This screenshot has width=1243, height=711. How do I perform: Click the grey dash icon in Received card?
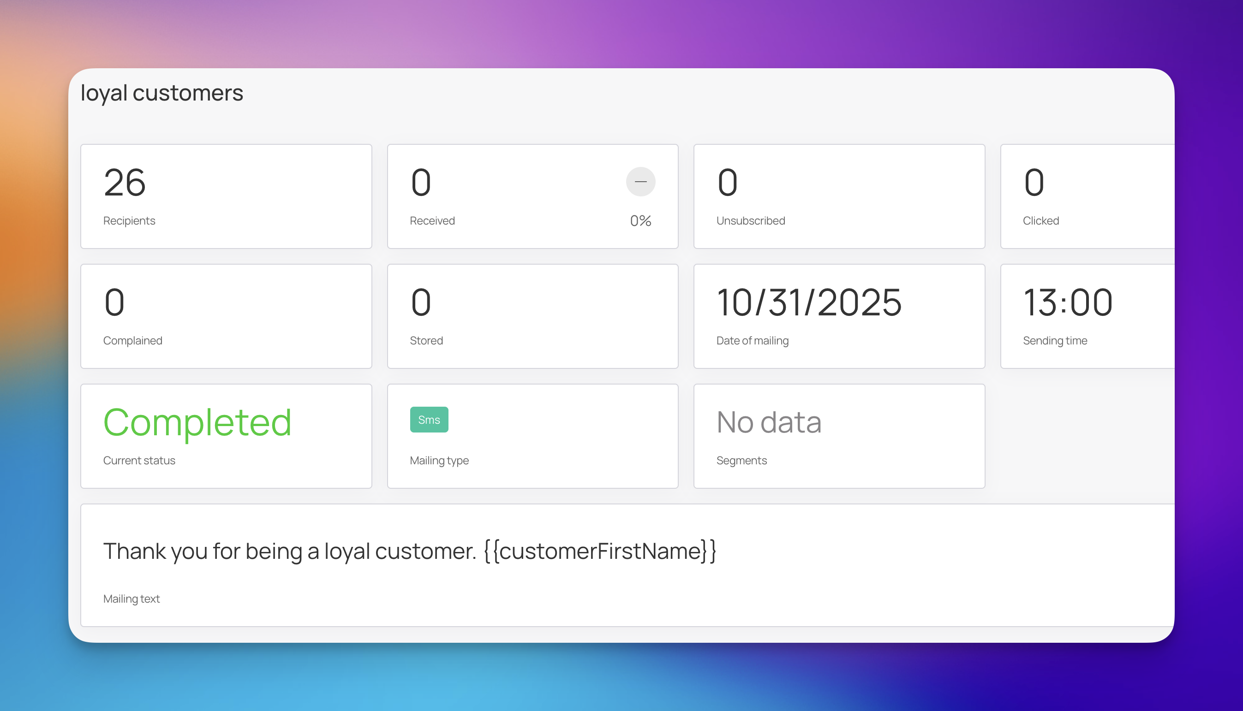pyautogui.click(x=640, y=182)
